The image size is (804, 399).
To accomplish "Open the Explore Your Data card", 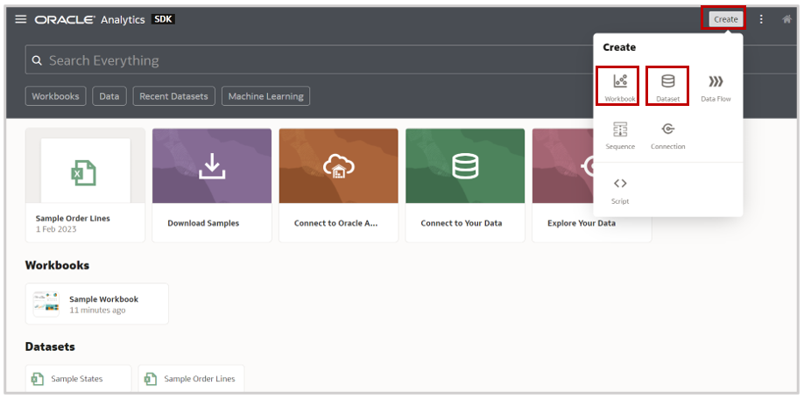I will pos(582,223).
